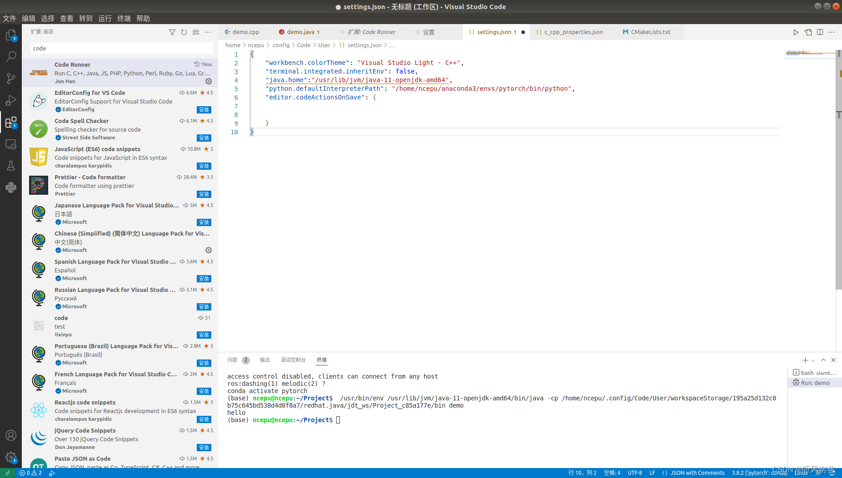Click the .config breadcrumb segment
Viewport: 842px width, 478px height.
(280, 45)
